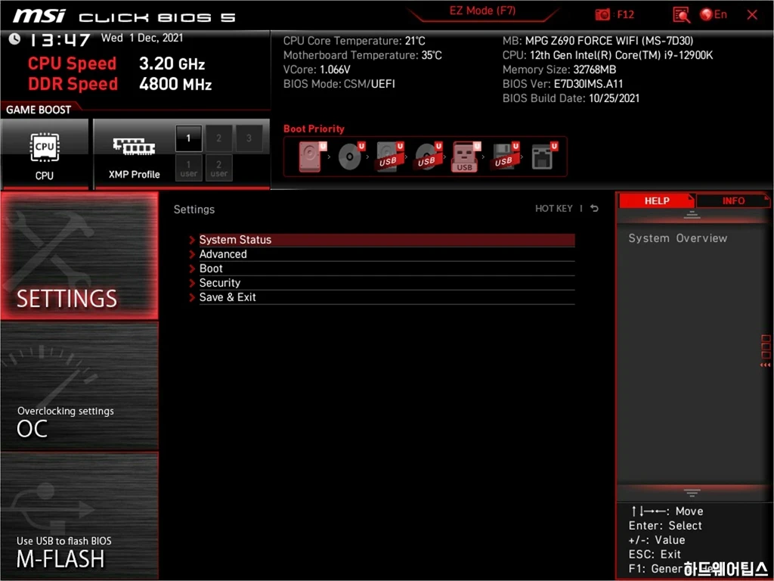This screenshot has height=581, width=774.
Task: Click the CPU: 12th Gen Intel i9-12900K line
Action: tap(608, 55)
